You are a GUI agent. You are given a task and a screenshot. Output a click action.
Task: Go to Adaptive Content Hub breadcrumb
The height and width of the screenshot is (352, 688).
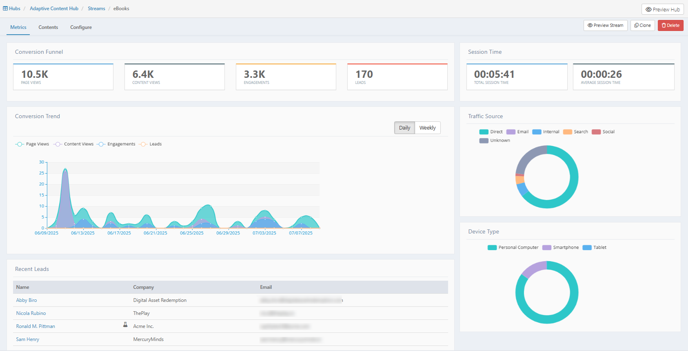click(x=54, y=9)
